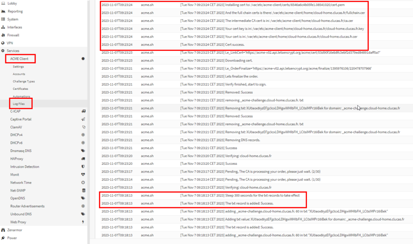Collapse the Services menu section
This screenshot has width=413, height=244.
click(x=13, y=51)
